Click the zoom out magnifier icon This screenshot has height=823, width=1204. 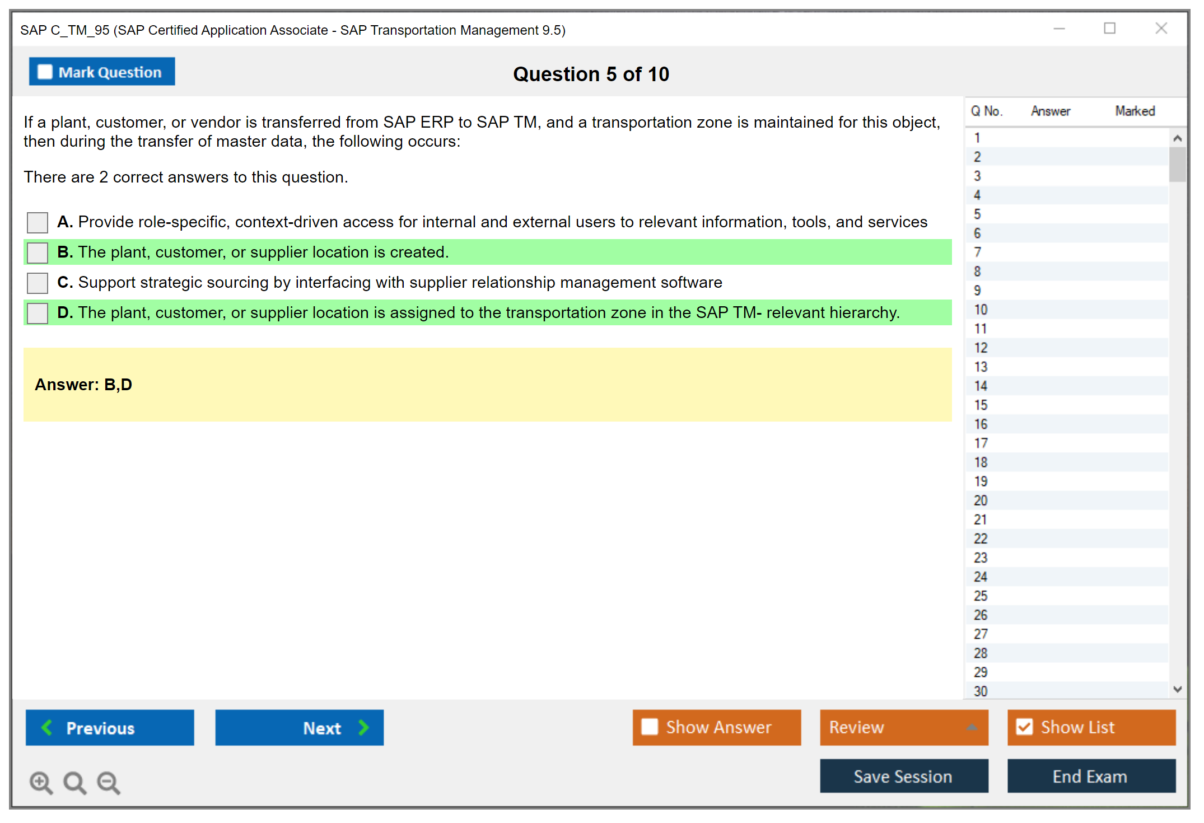(x=108, y=782)
